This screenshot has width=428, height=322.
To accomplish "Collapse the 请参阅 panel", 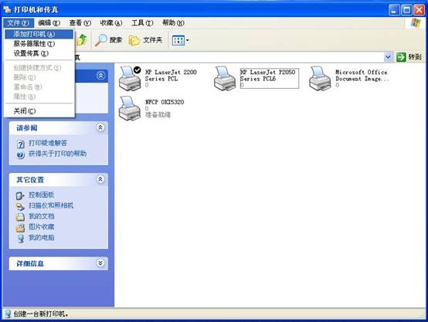I will tap(100, 127).
